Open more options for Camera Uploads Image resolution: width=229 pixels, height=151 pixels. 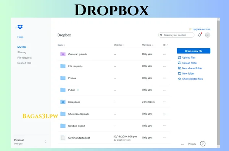[164, 54]
